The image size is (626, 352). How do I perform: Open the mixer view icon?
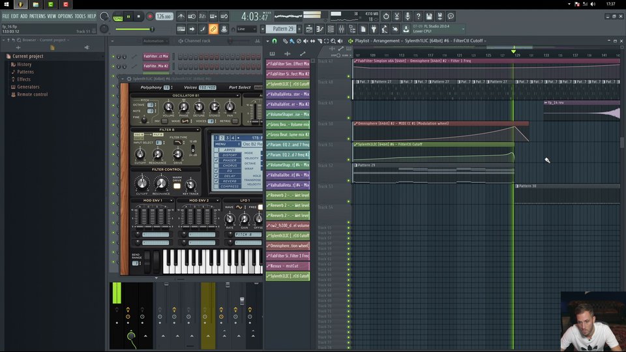[x=342, y=29]
